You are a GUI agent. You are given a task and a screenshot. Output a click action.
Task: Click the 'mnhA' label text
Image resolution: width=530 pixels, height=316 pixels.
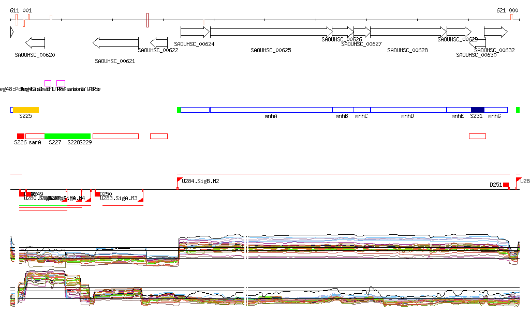[x=271, y=116]
